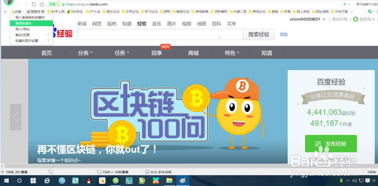Viewport: 378px width, 186px height.
Task: Select 导入登录前的收藏夹 menu entry
Action: click(31, 17)
